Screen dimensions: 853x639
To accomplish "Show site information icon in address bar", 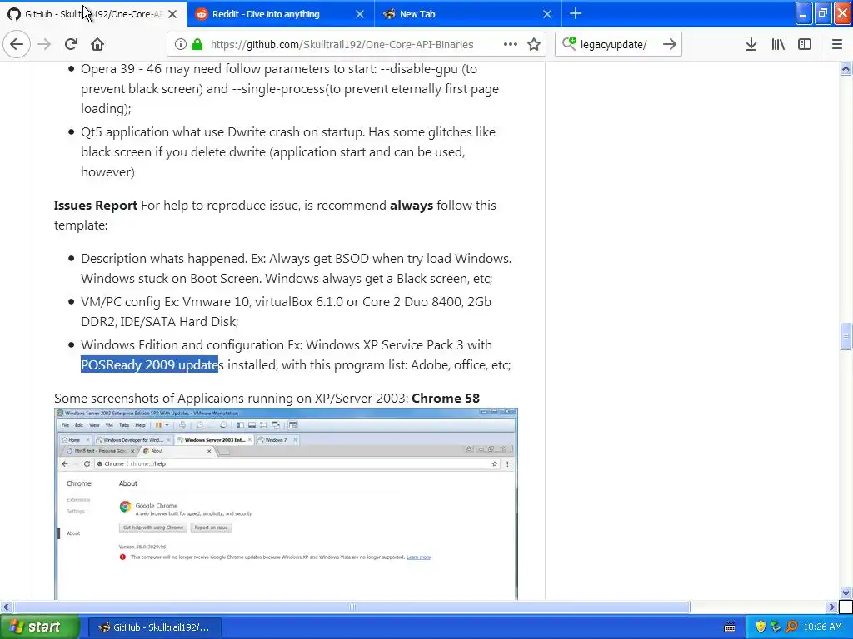I will 180,44.
